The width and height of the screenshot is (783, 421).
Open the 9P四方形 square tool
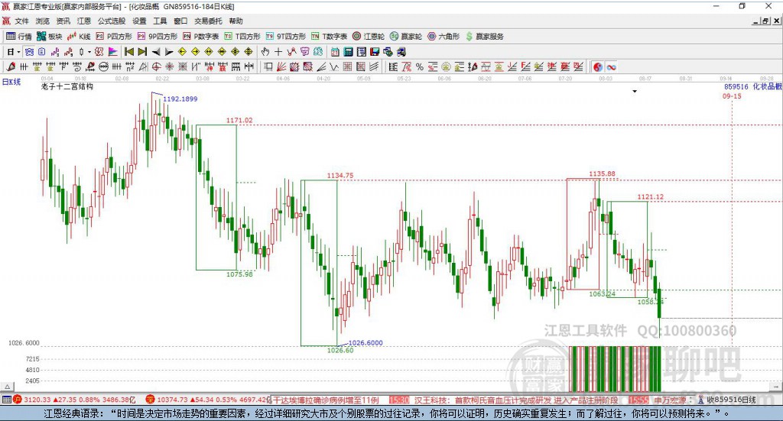(x=158, y=37)
